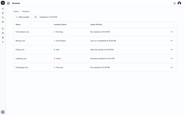Open the activity pulse icon in the sidebar
Viewport: 185px width, 115px height.
point(3,42)
